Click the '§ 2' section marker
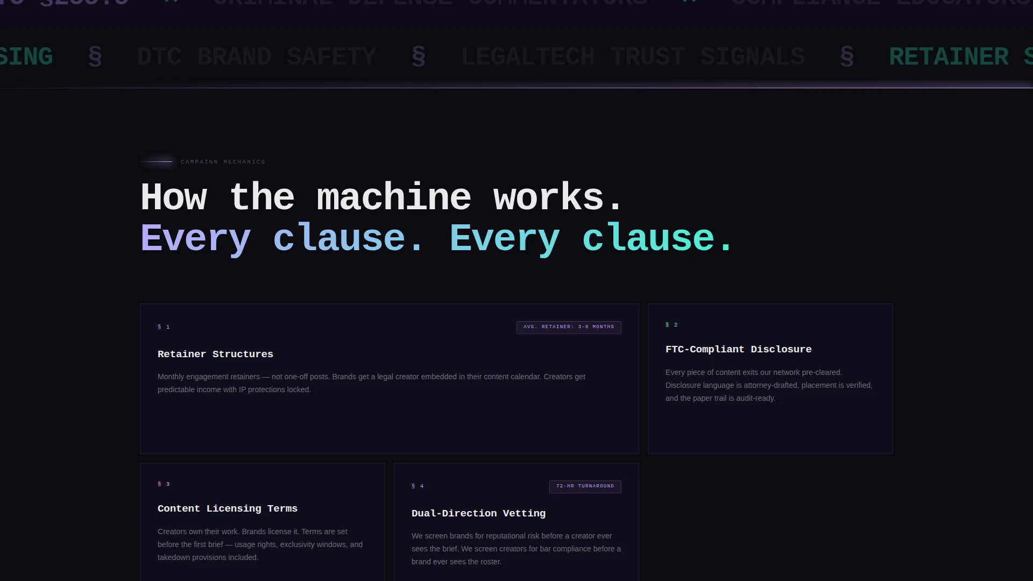1033x581 pixels. tap(671, 325)
